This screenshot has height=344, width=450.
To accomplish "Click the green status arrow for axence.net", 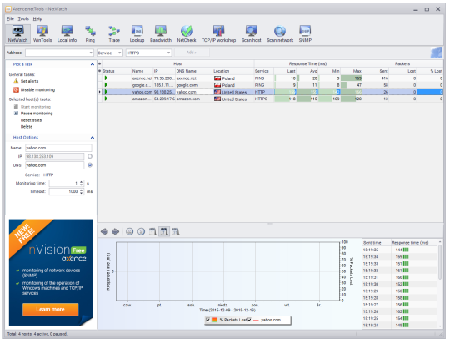I will 106,78.
